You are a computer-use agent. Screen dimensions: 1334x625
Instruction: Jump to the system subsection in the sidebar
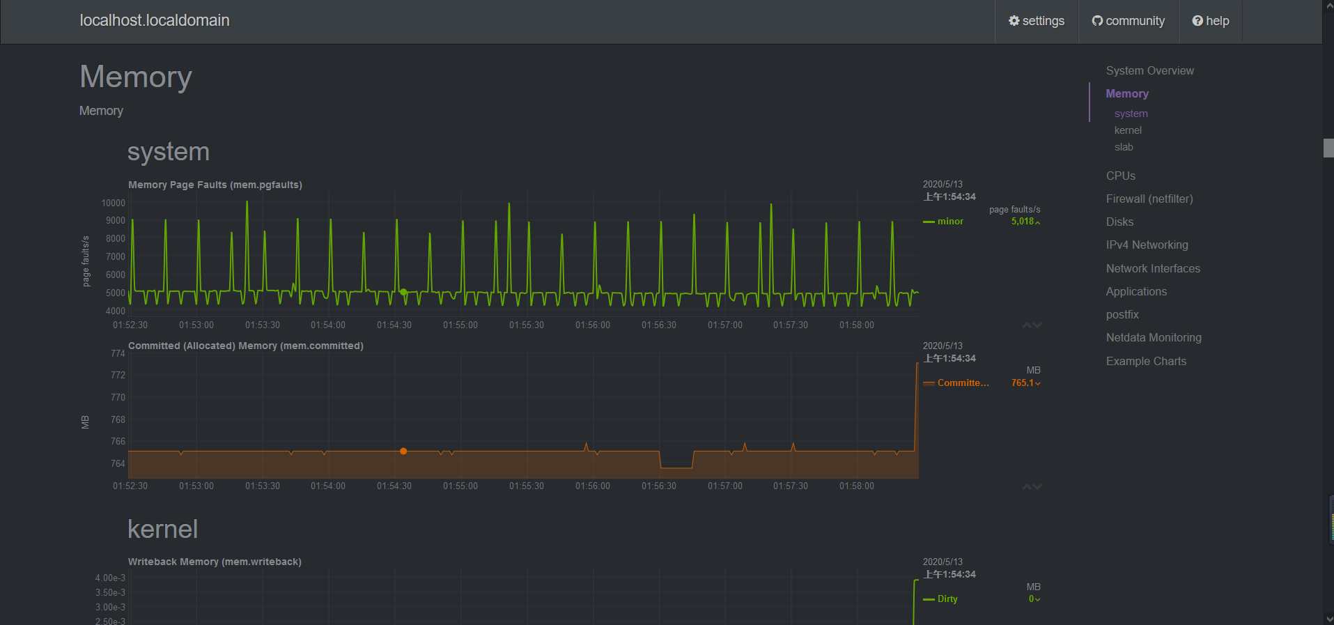click(1131, 114)
